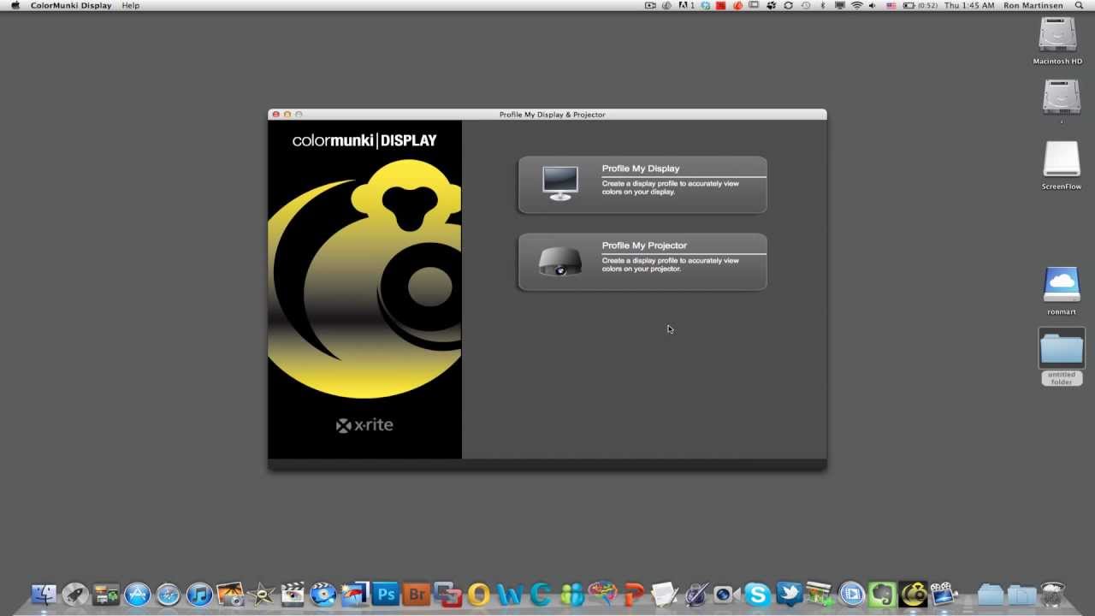The image size is (1095, 616).
Task: Open PowerPoint icon in the dock
Action: coord(634,594)
